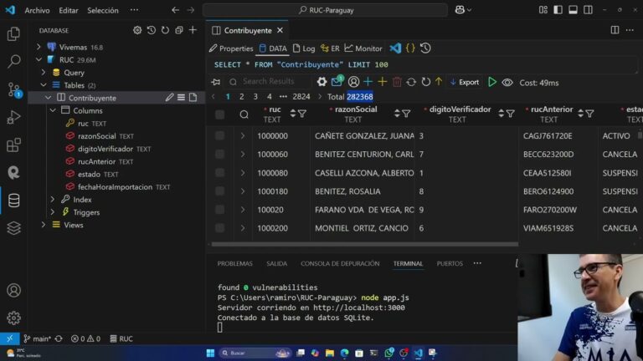Click the yellow plus icon in data toolbar
The width and height of the screenshot is (643, 361).
tap(382, 82)
